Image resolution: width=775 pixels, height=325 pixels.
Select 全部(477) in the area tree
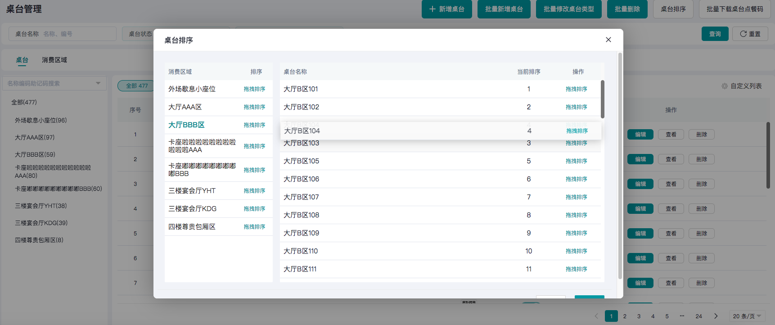(x=24, y=102)
